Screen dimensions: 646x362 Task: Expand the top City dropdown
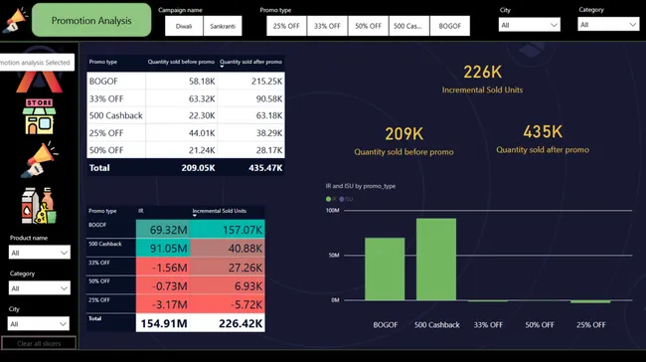point(529,25)
